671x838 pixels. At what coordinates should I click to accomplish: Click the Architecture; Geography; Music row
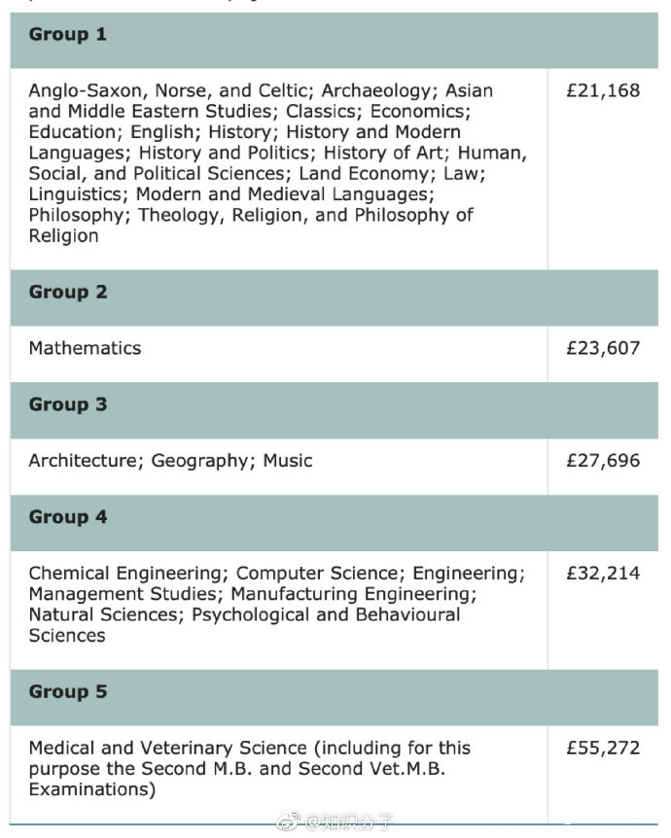170,461
